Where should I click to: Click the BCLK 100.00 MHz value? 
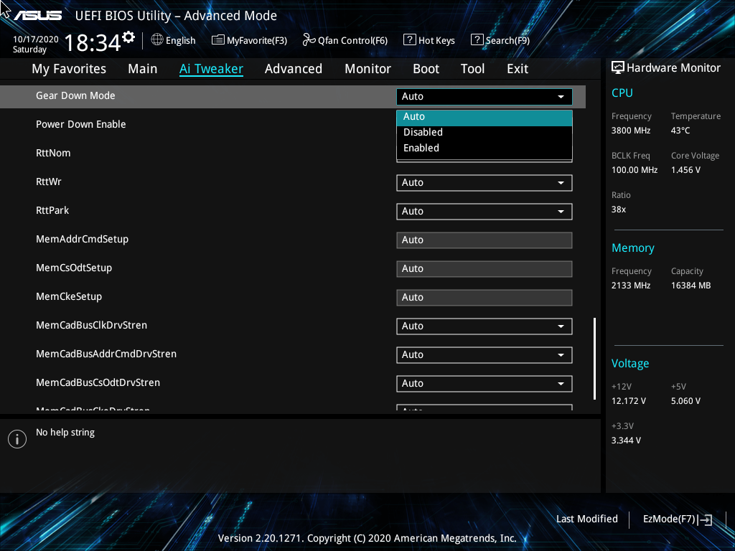tap(635, 170)
